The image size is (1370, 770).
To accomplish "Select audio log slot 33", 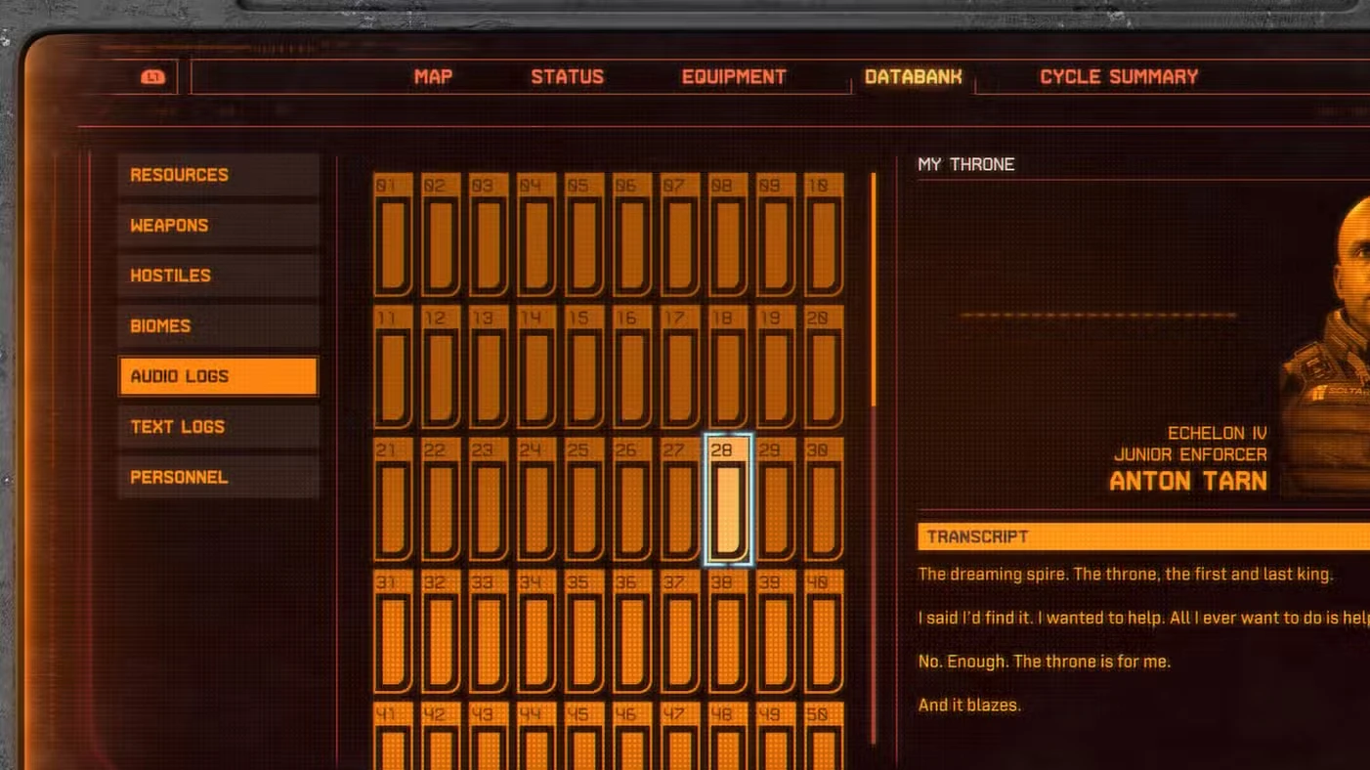I will click(488, 632).
